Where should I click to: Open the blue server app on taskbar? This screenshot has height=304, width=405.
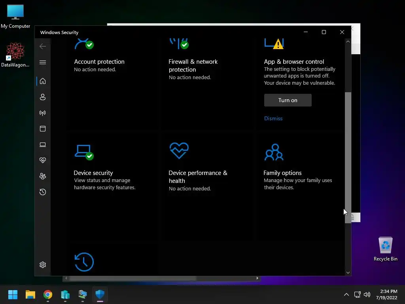pyautogui.click(x=65, y=294)
